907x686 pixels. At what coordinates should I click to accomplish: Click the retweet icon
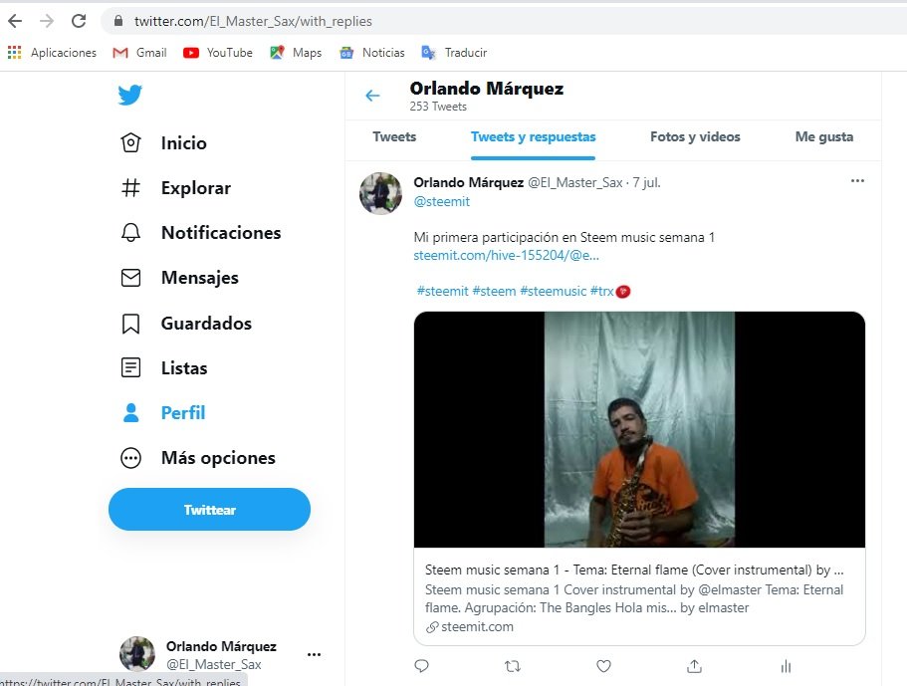pyautogui.click(x=513, y=666)
